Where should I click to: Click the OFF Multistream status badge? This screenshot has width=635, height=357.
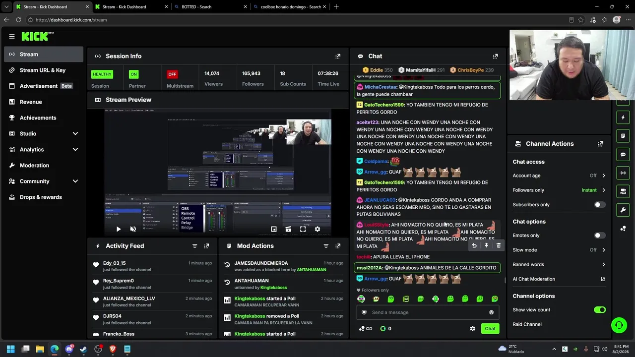pos(172,74)
